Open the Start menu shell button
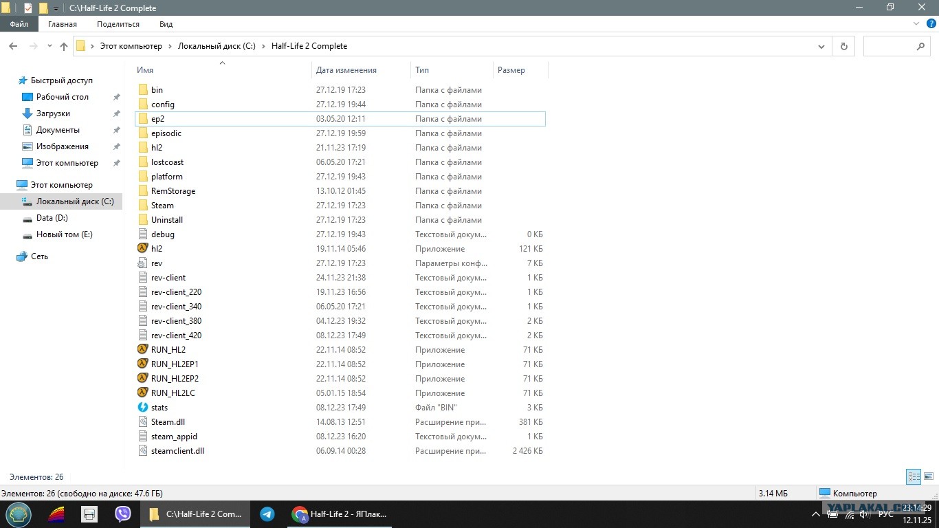 [19, 514]
